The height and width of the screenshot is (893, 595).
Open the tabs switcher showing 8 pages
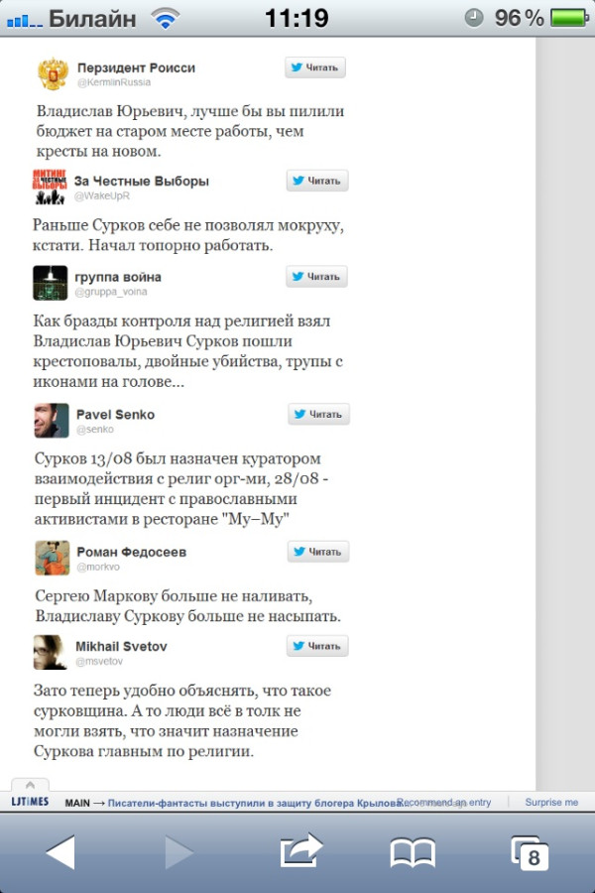tap(530, 852)
